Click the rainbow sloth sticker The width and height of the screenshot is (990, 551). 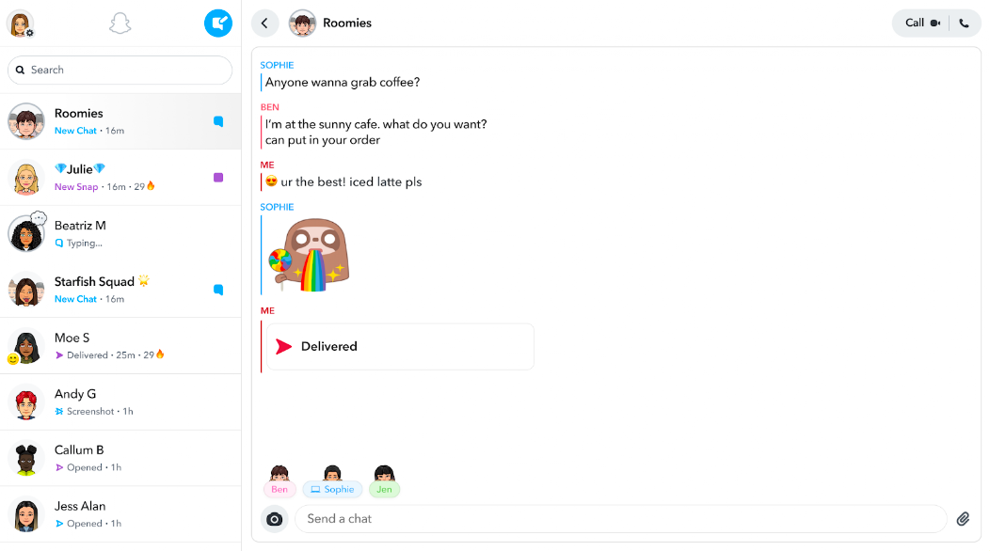point(309,254)
